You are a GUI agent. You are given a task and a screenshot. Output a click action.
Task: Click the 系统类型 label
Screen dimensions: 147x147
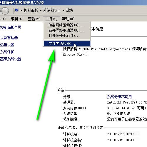pyautogui.click(x=71, y=113)
